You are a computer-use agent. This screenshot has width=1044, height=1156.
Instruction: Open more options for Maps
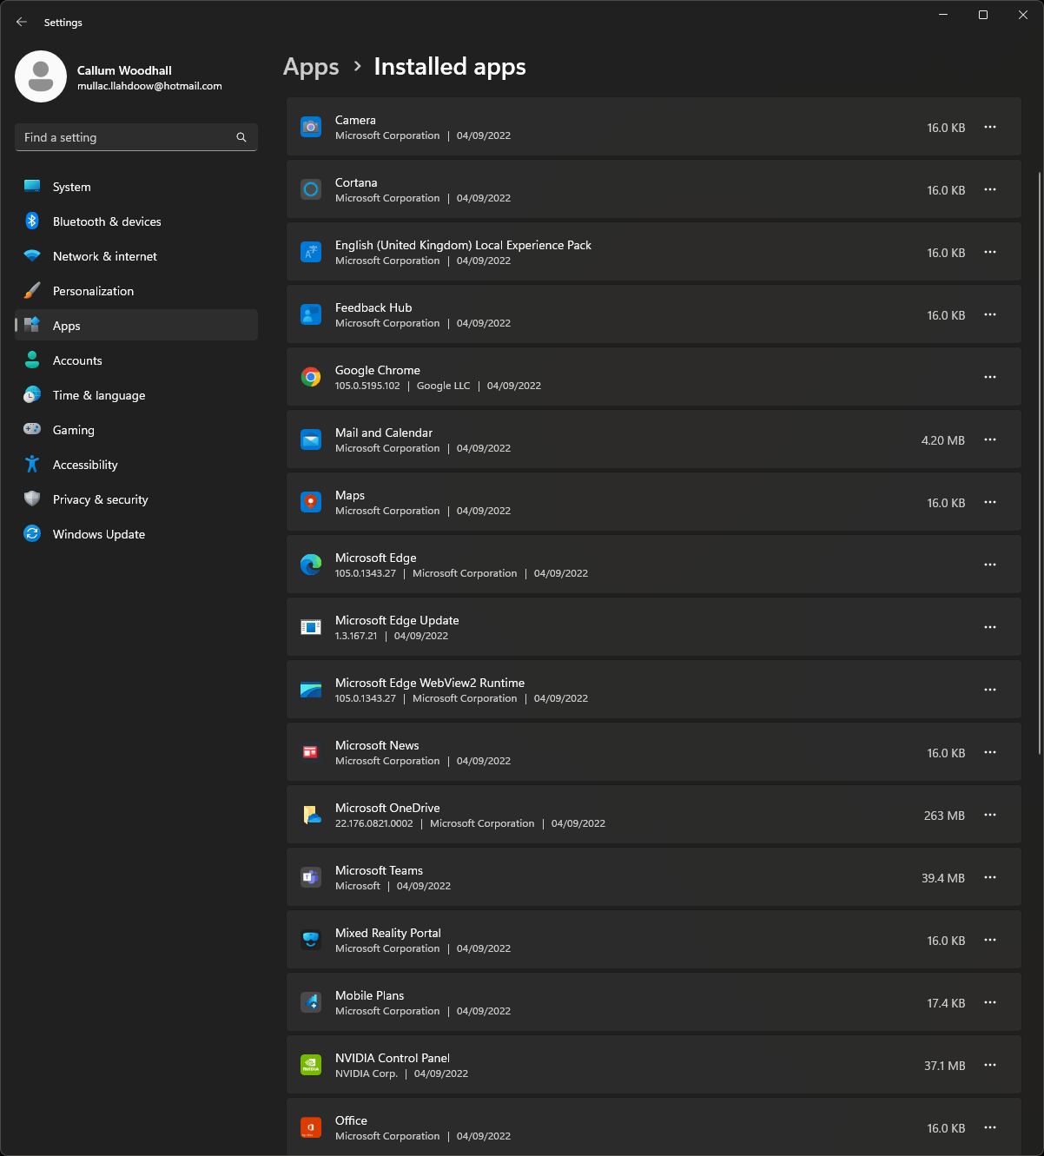pyautogui.click(x=990, y=502)
